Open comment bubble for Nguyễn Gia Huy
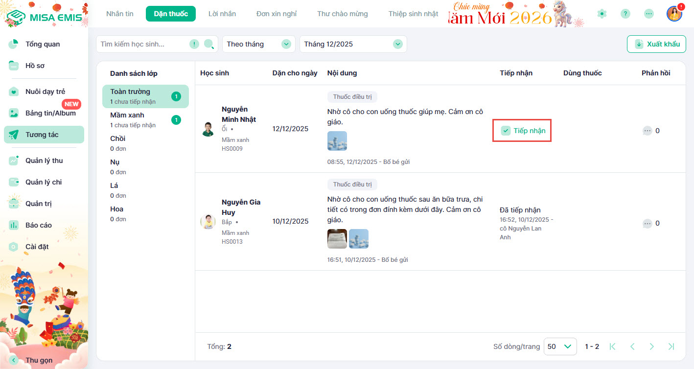 [647, 223]
